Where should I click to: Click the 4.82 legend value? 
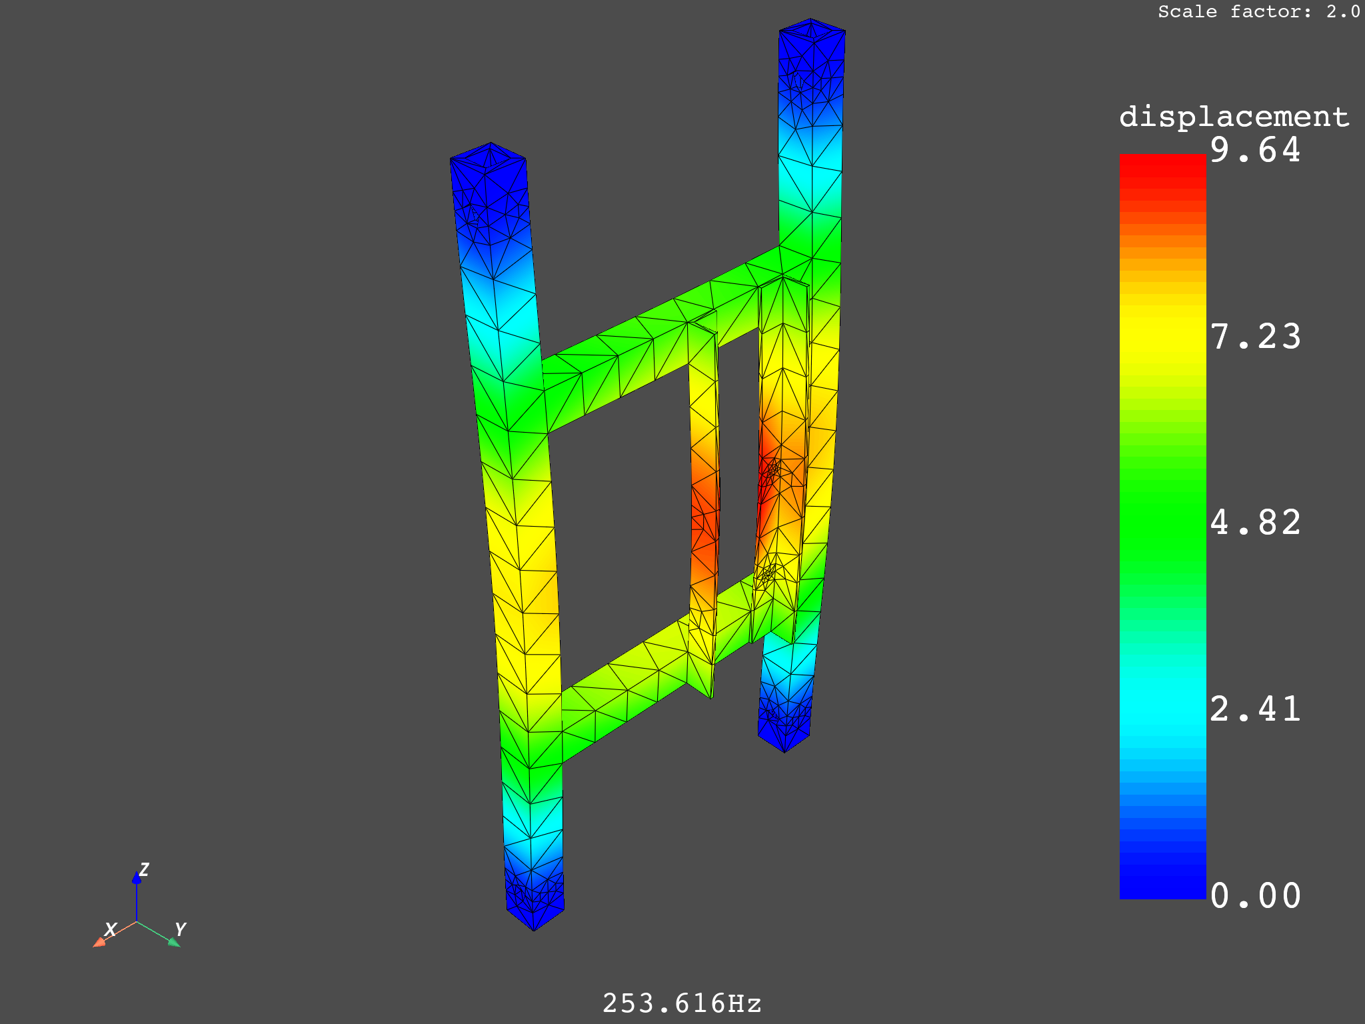1254,522
